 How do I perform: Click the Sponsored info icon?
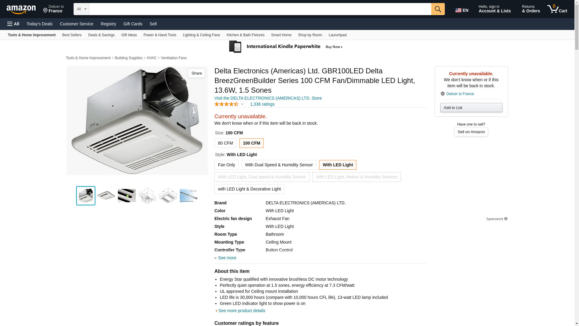tap(506, 219)
